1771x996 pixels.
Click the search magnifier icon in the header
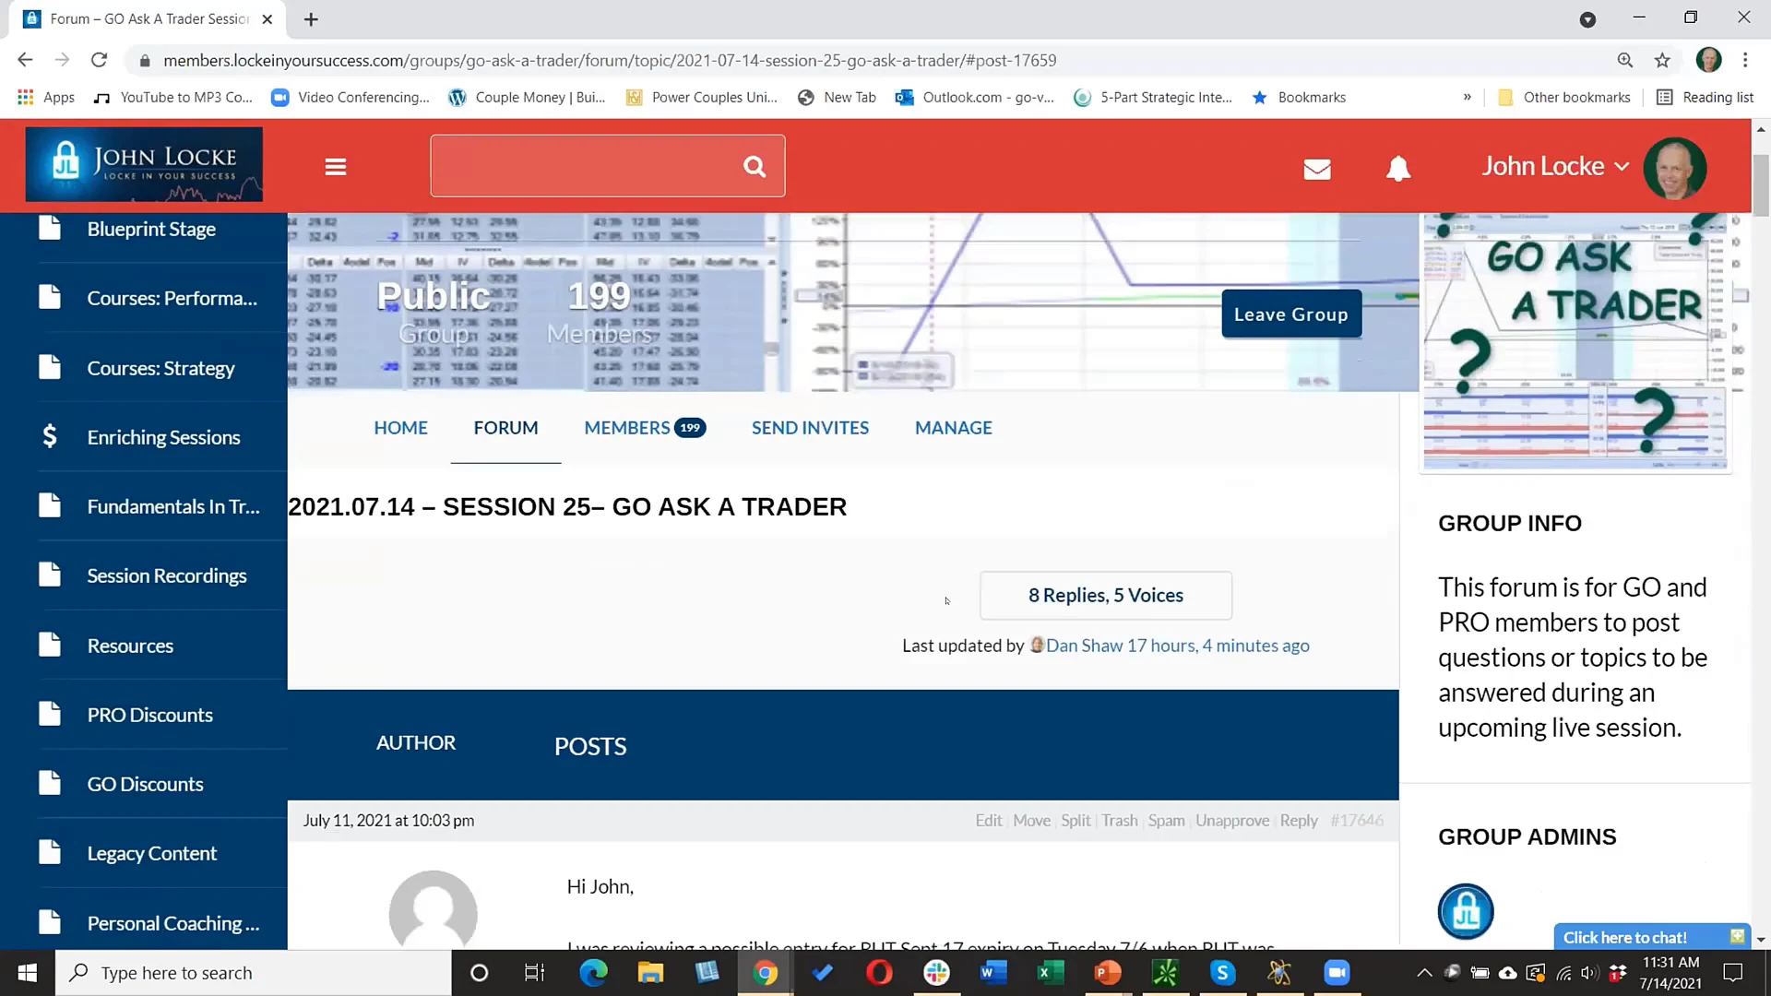pyautogui.click(x=755, y=167)
